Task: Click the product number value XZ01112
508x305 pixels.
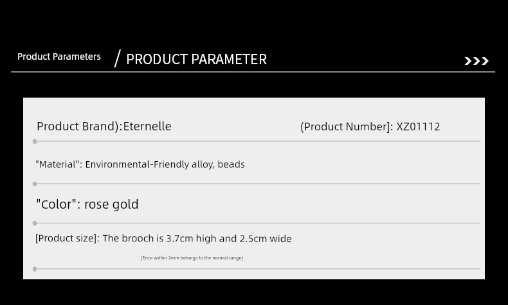Action: tap(418, 126)
